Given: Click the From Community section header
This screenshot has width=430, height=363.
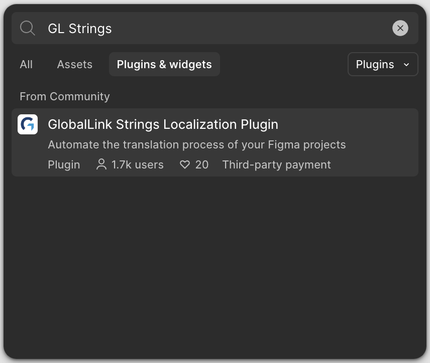Looking at the screenshot, I should [x=65, y=96].
